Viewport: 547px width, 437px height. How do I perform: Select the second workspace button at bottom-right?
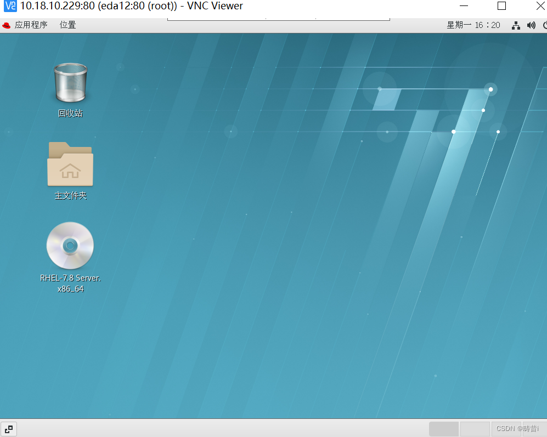click(x=475, y=429)
